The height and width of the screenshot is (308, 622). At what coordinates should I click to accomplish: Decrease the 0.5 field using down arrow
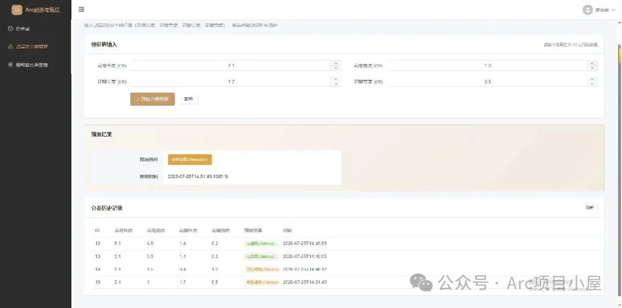[x=592, y=84]
